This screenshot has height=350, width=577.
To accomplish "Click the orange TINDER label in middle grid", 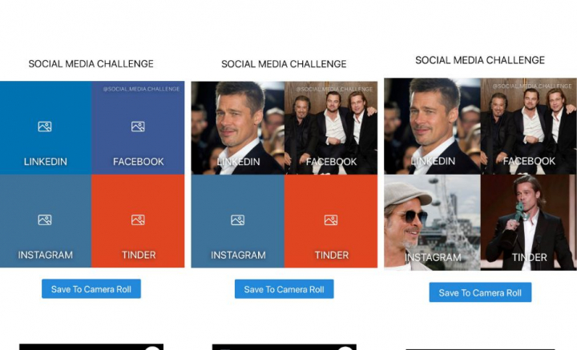I will point(332,255).
